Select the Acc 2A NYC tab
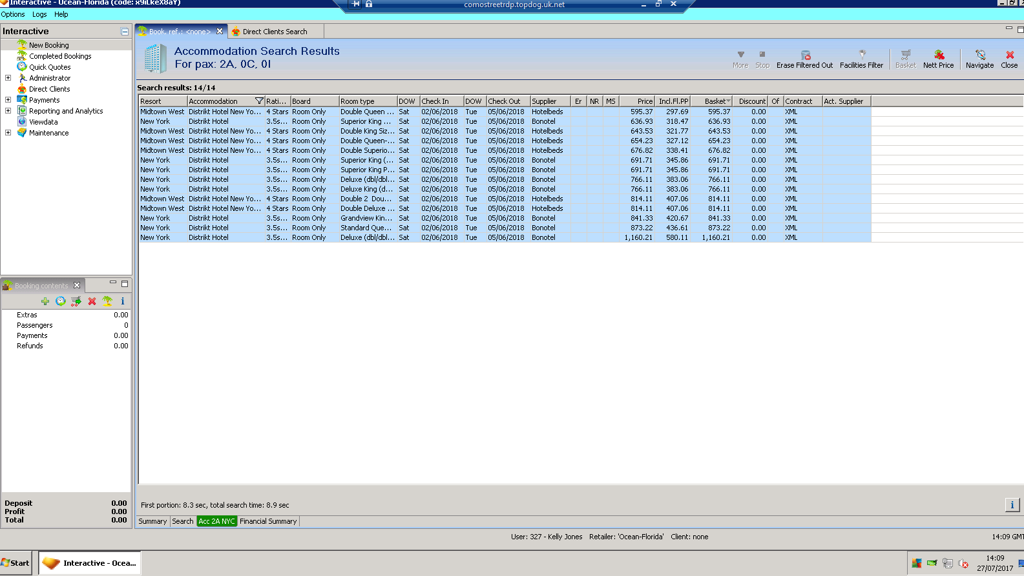 [x=217, y=521]
